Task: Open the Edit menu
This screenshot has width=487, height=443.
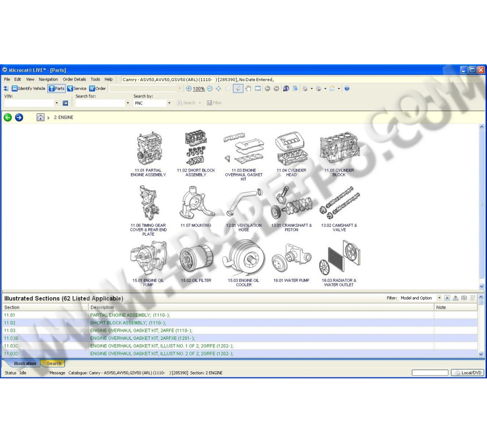Action: 18,80
